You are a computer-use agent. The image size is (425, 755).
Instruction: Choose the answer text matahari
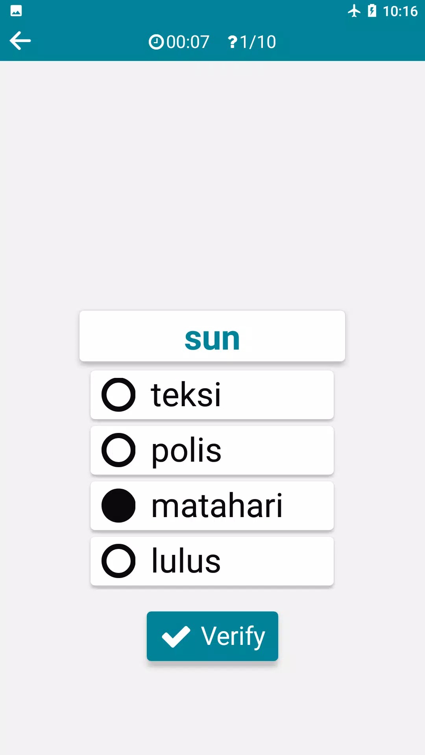point(217,506)
